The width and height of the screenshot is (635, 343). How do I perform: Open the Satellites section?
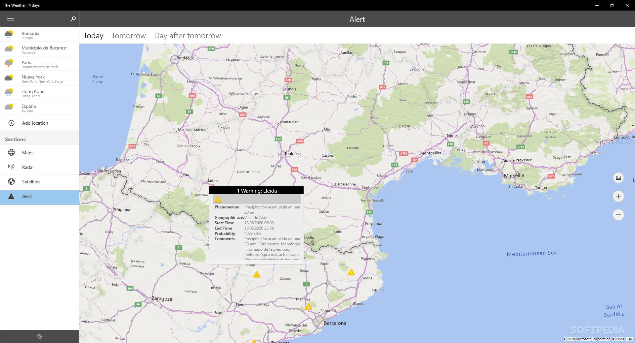click(40, 182)
